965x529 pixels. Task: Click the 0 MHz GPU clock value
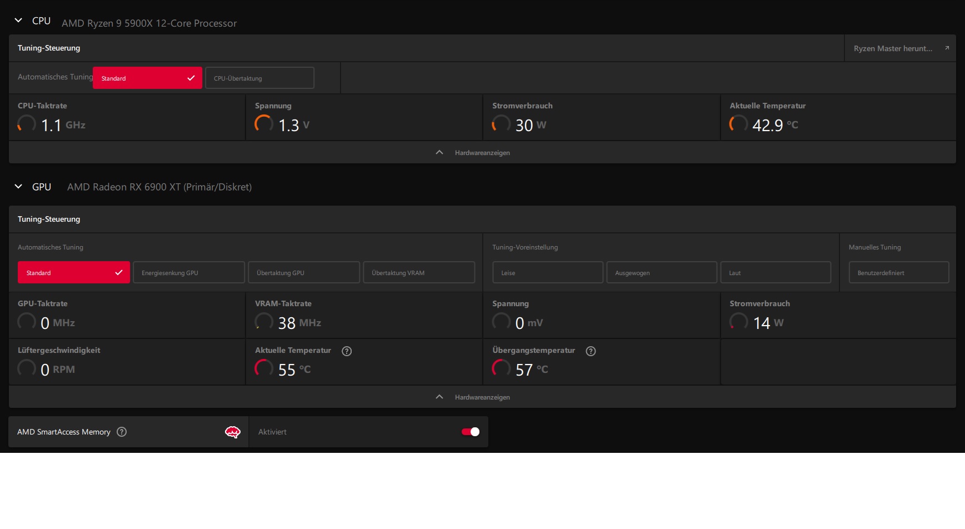click(x=58, y=323)
